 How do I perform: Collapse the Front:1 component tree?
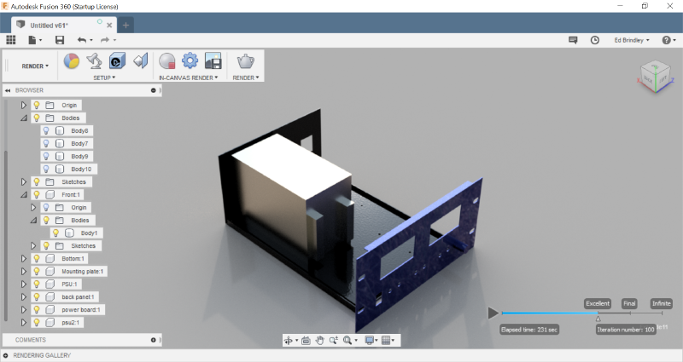tap(24, 194)
